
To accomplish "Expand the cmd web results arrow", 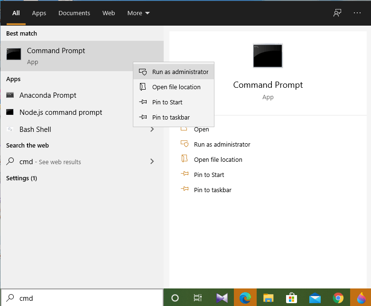I will (152, 161).
